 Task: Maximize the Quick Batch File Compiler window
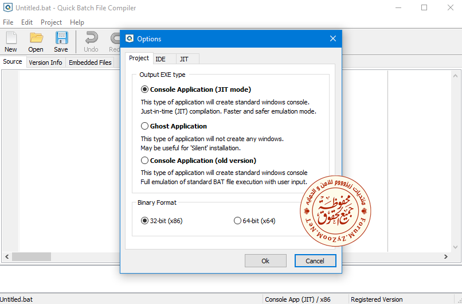424,7
